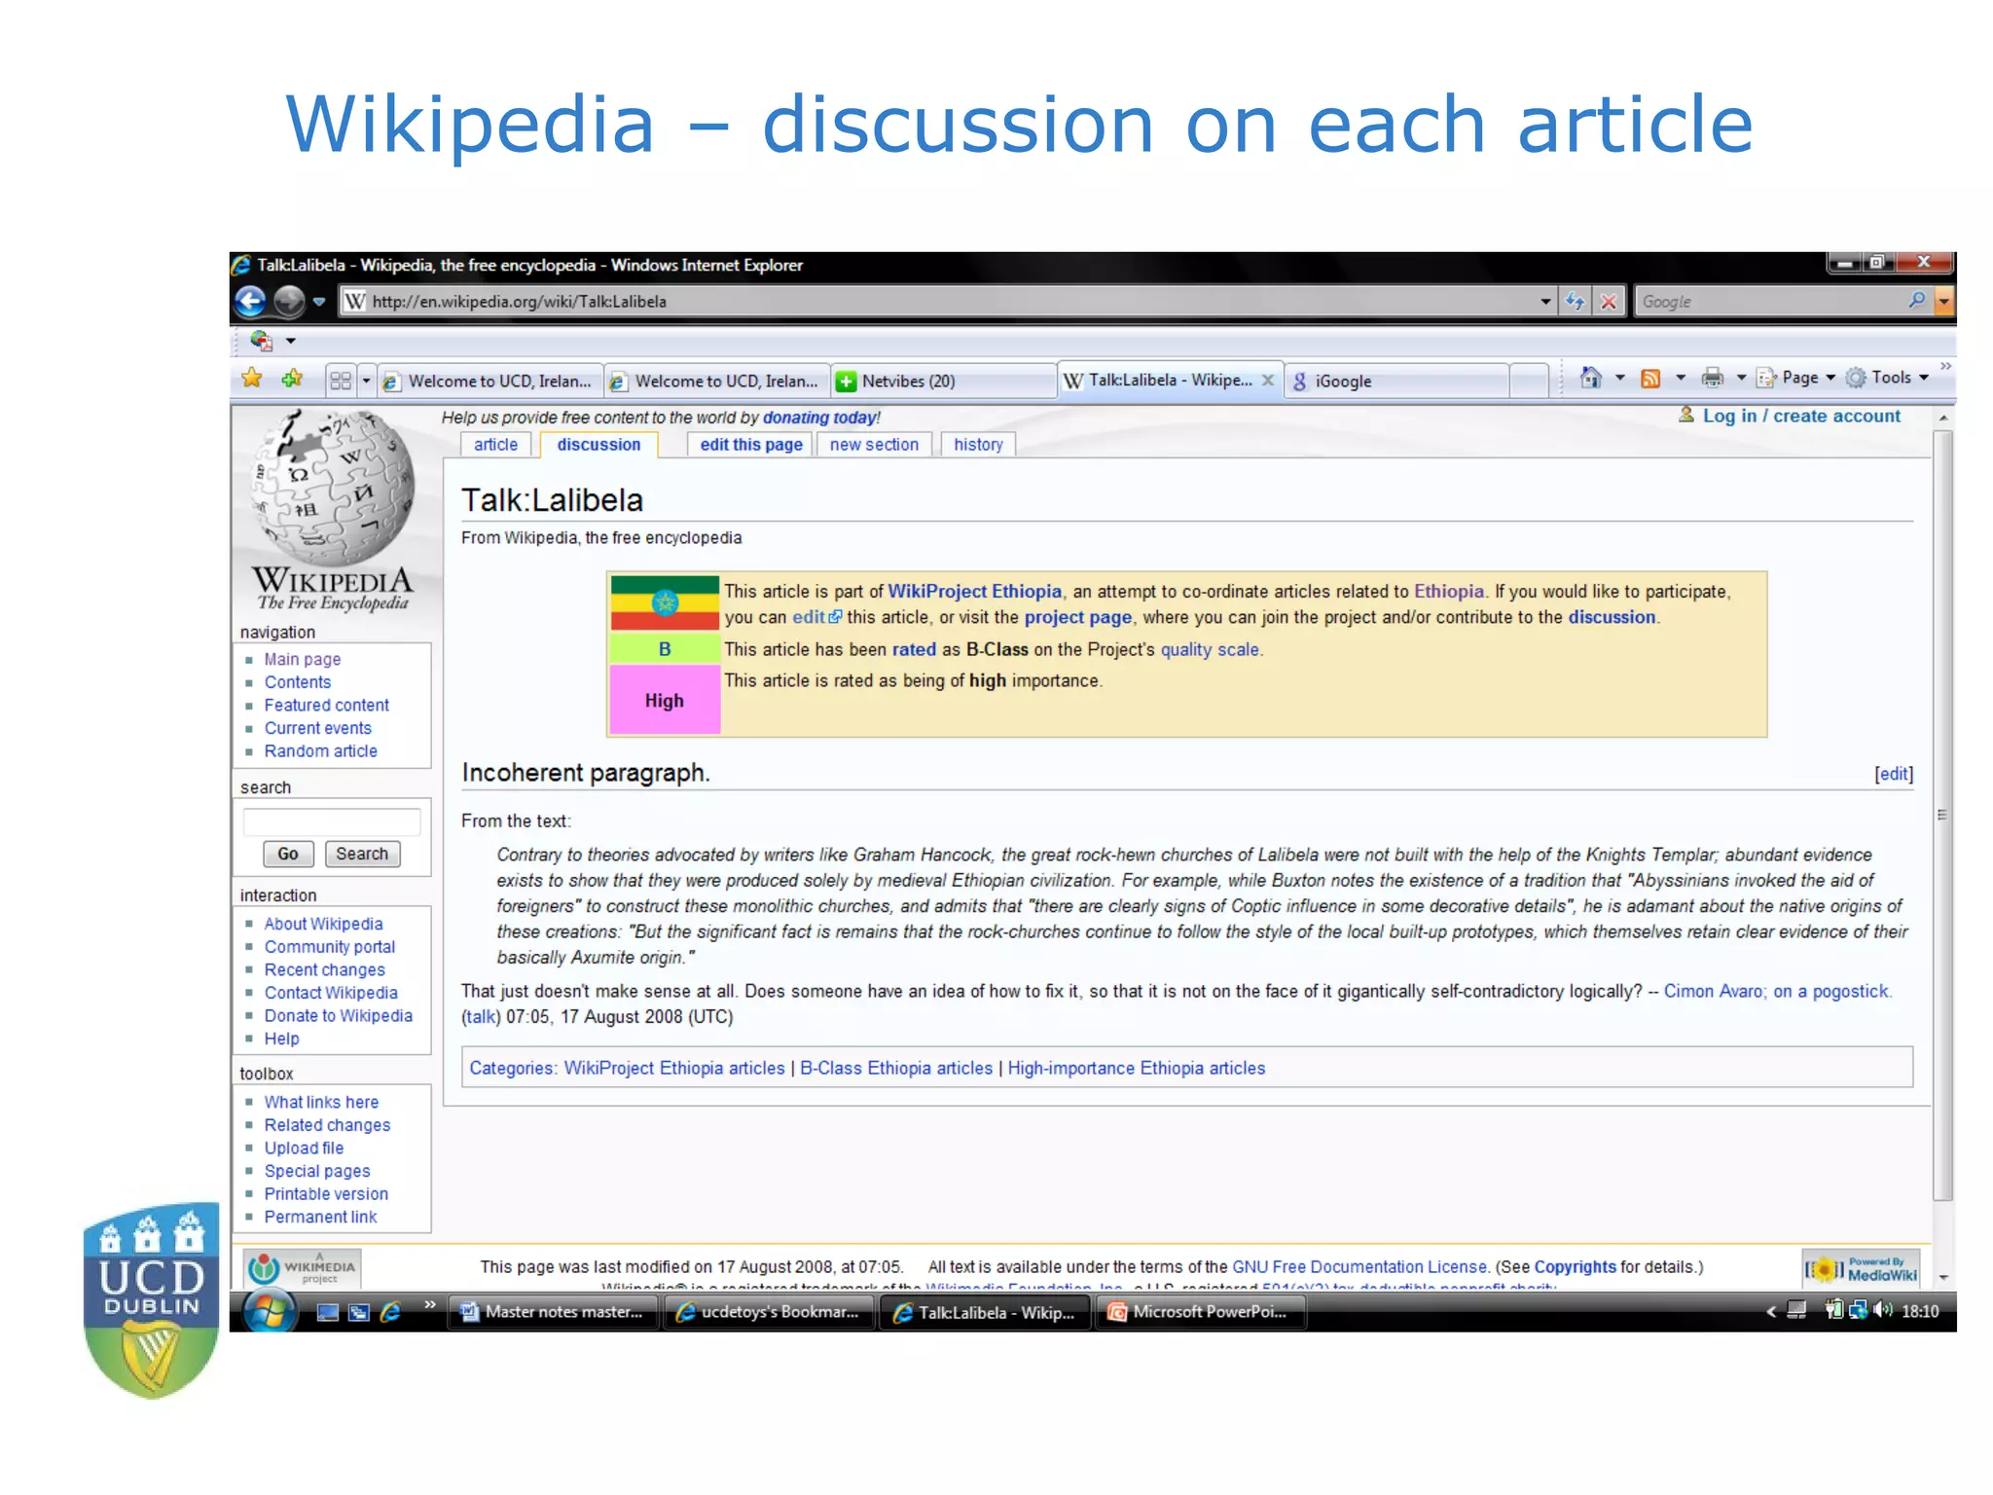
Task: Expand the command bar overflow chevron
Action: (1945, 367)
